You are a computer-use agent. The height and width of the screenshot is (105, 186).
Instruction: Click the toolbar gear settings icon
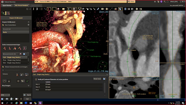tap(137, 9)
